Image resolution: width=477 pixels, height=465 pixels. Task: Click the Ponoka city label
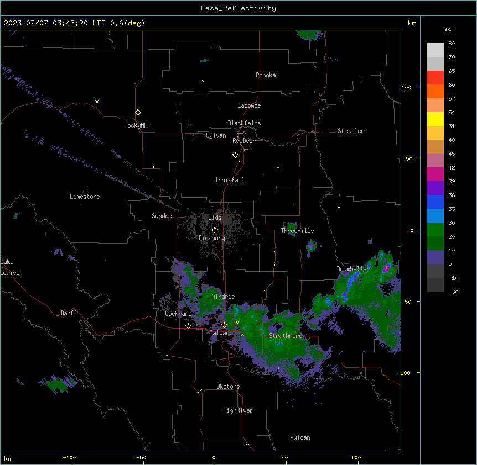point(266,75)
